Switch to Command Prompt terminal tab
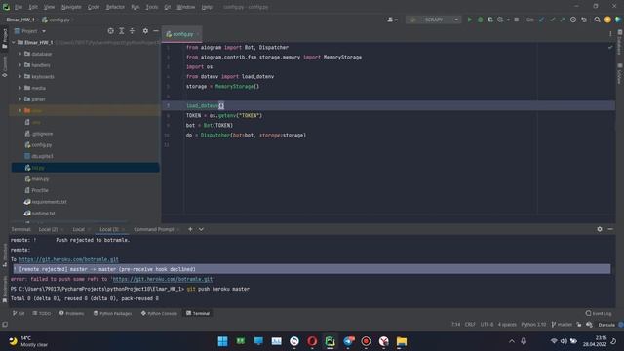Image resolution: width=624 pixels, height=351 pixels. [154, 229]
